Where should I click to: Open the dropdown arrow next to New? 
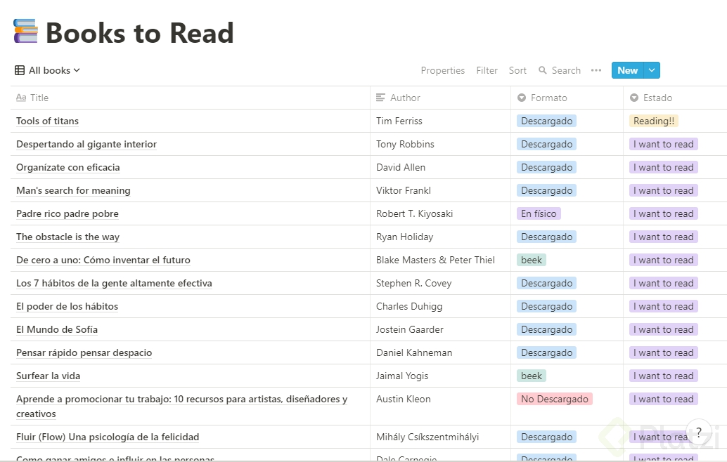point(652,70)
